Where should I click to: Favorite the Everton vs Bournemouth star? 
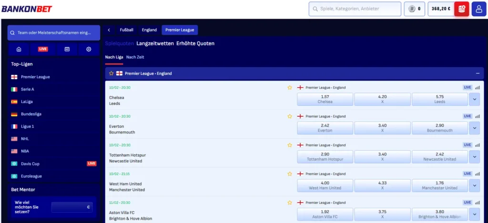290,116
